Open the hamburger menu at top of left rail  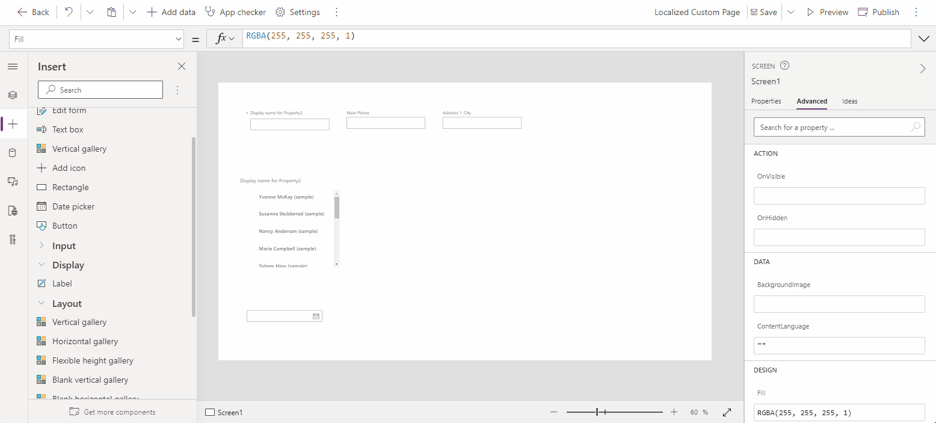(13, 66)
